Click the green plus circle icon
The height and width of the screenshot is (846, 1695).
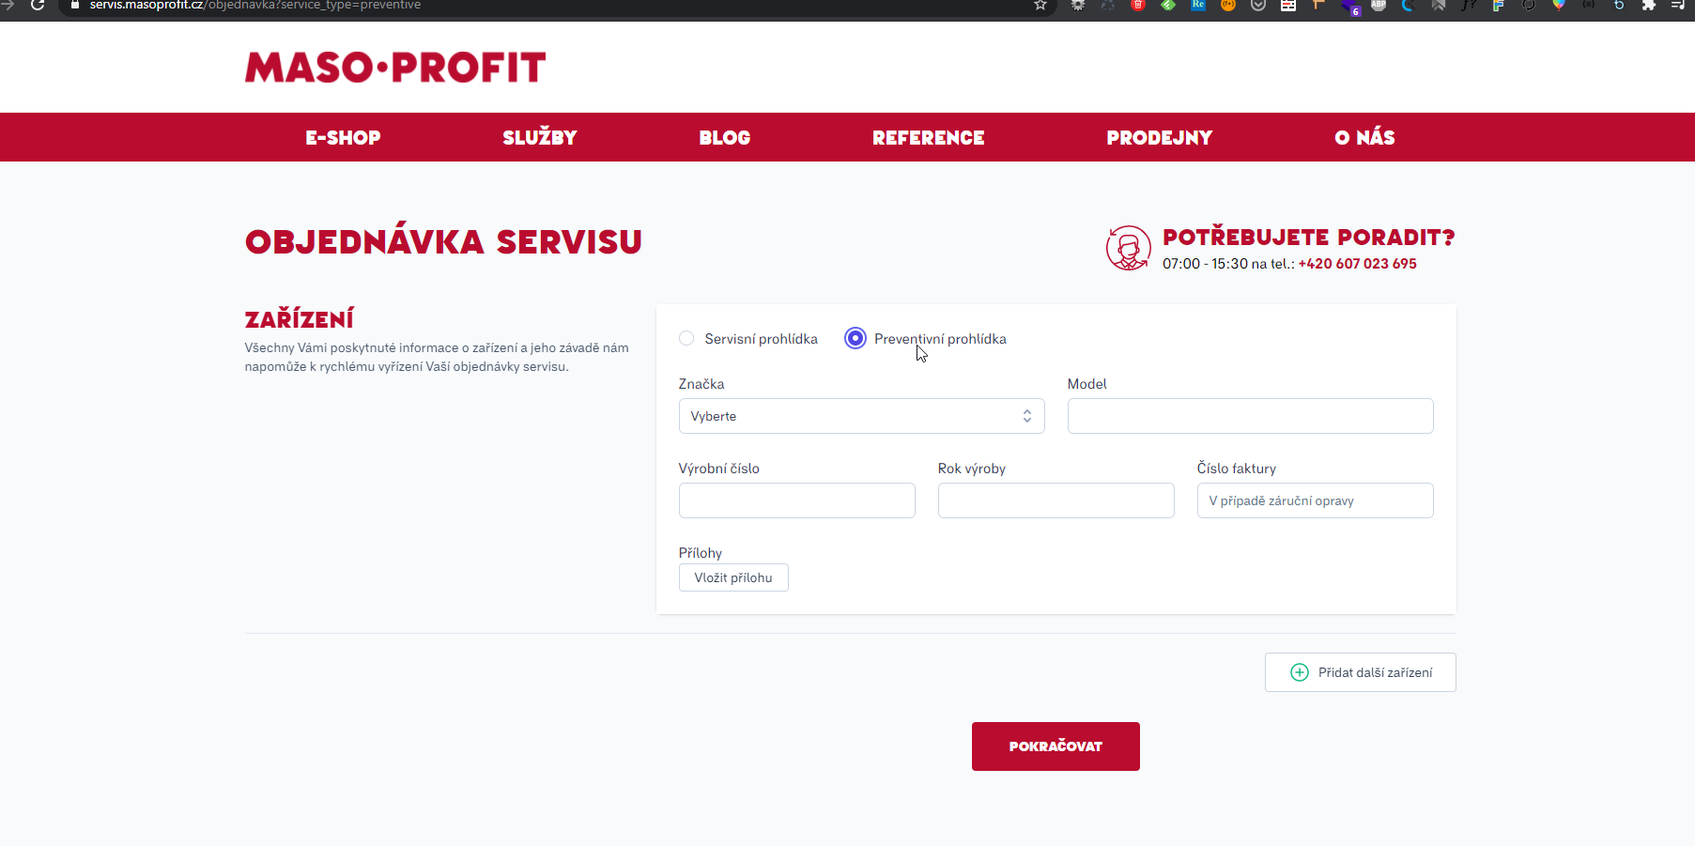point(1299,672)
